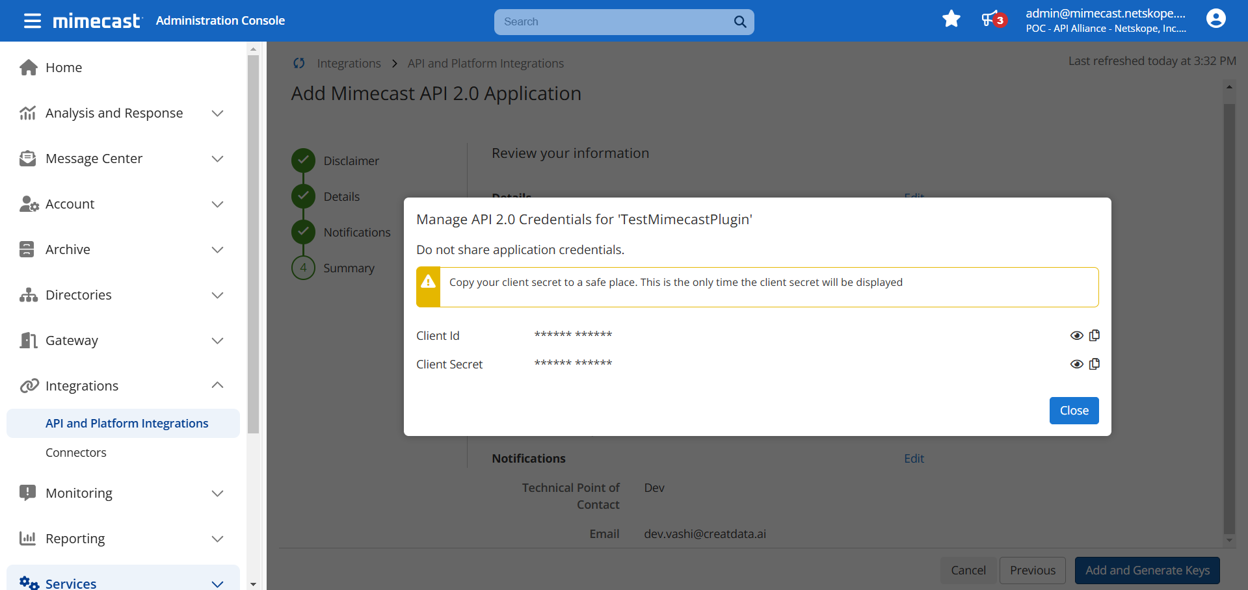Expand the Reporting menu chevron
The image size is (1248, 590).
pyautogui.click(x=218, y=539)
